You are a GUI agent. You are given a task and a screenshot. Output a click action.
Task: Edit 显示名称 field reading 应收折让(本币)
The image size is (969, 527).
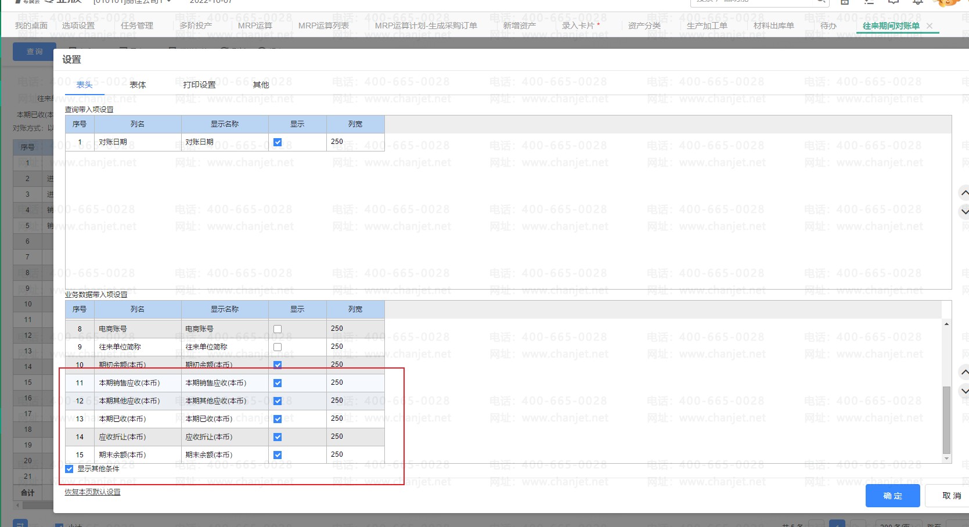(x=225, y=437)
